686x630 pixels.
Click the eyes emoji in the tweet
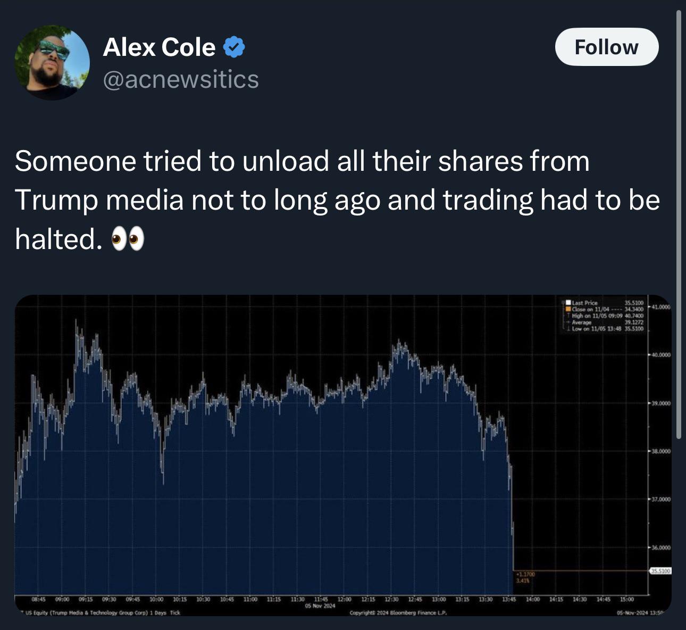[x=127, y=240]
